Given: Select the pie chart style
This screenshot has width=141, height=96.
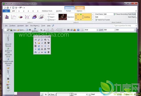Looking at the screenshot, I should click(21, 17).
